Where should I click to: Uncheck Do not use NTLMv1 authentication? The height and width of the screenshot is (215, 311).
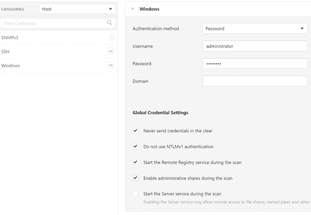click(135, 147)
